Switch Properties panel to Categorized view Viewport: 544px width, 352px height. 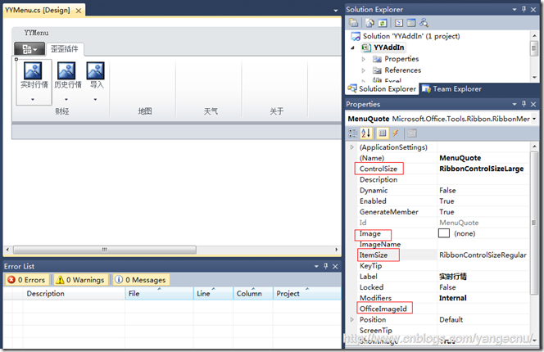point(353,133)
